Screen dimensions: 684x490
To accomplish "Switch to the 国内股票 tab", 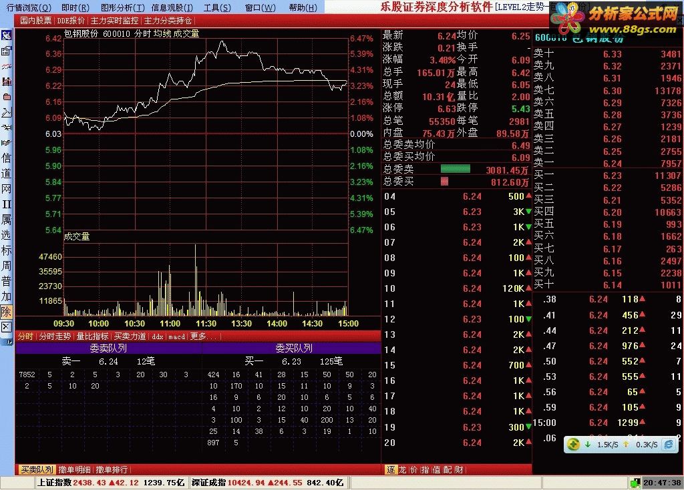I will point(36,21).
